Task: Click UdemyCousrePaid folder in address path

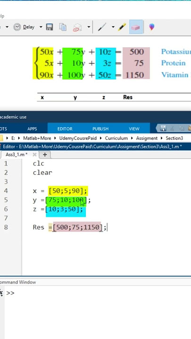Action: (x=78, y=138)
